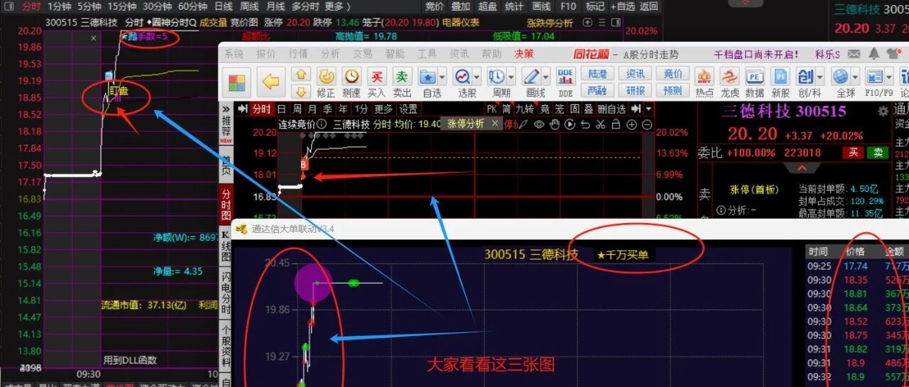Toggle the 竞 auction button

tap(545, 109)
